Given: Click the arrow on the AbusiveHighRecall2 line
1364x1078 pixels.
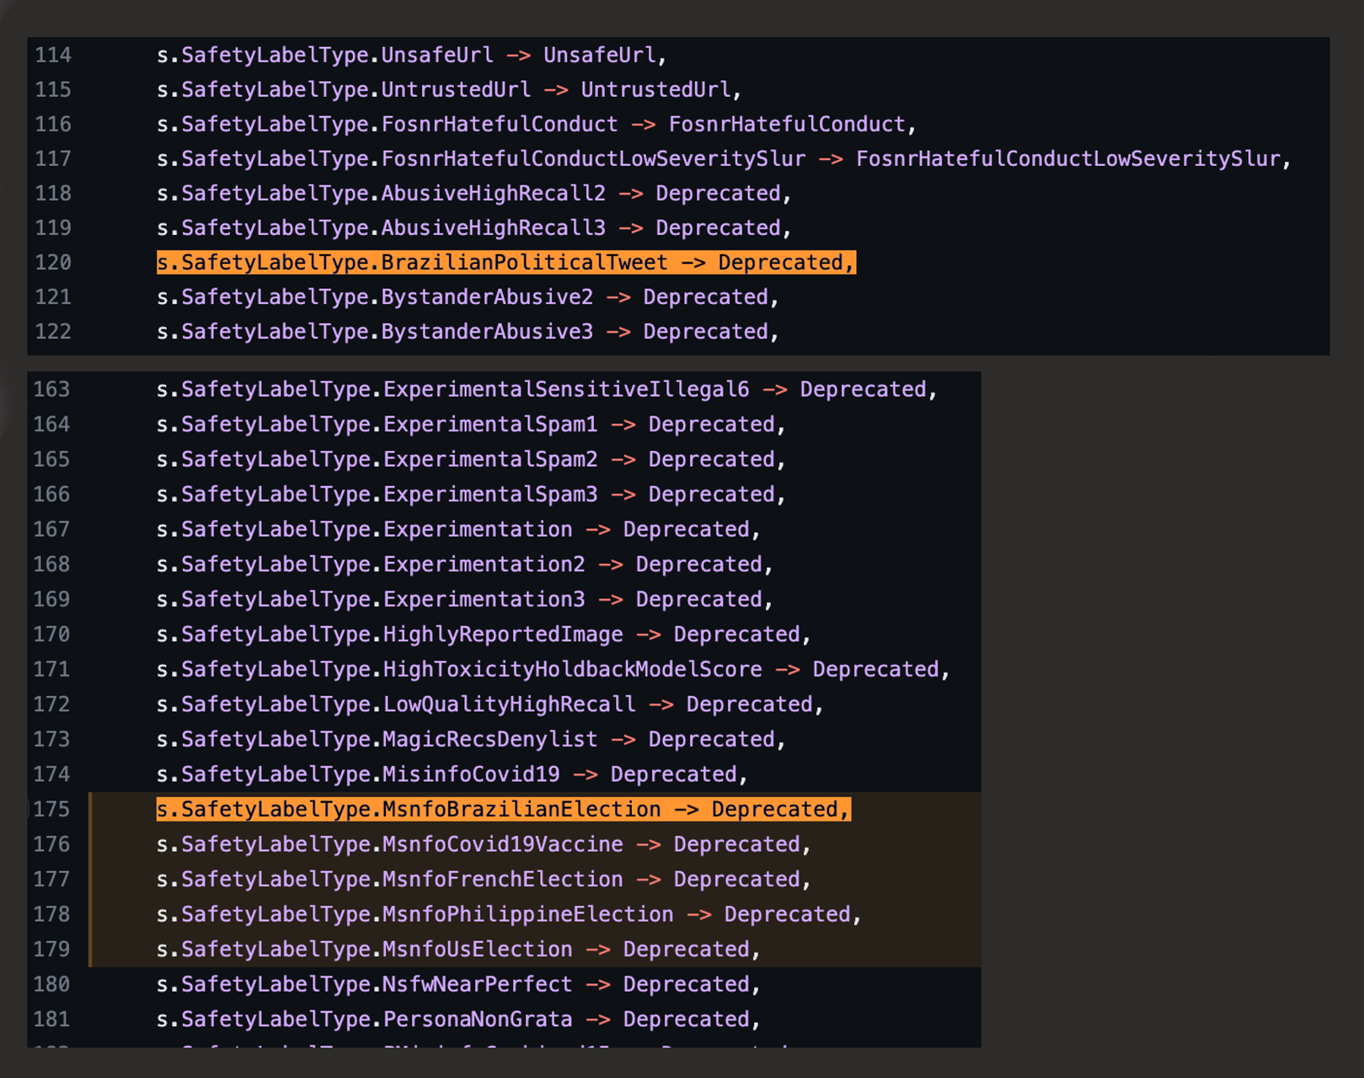Looking at the screenshot, I should pos(630,193).
